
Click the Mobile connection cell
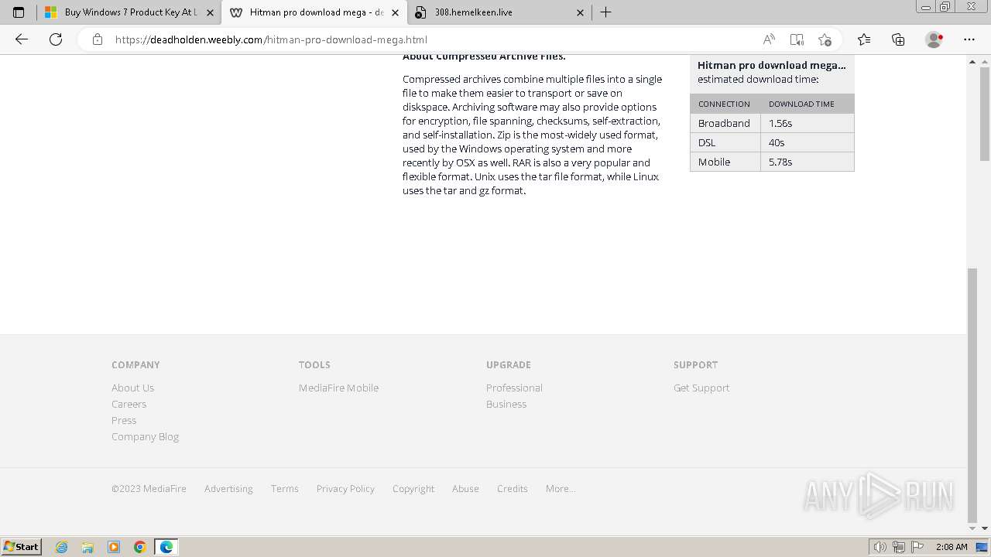click(725, 162)
